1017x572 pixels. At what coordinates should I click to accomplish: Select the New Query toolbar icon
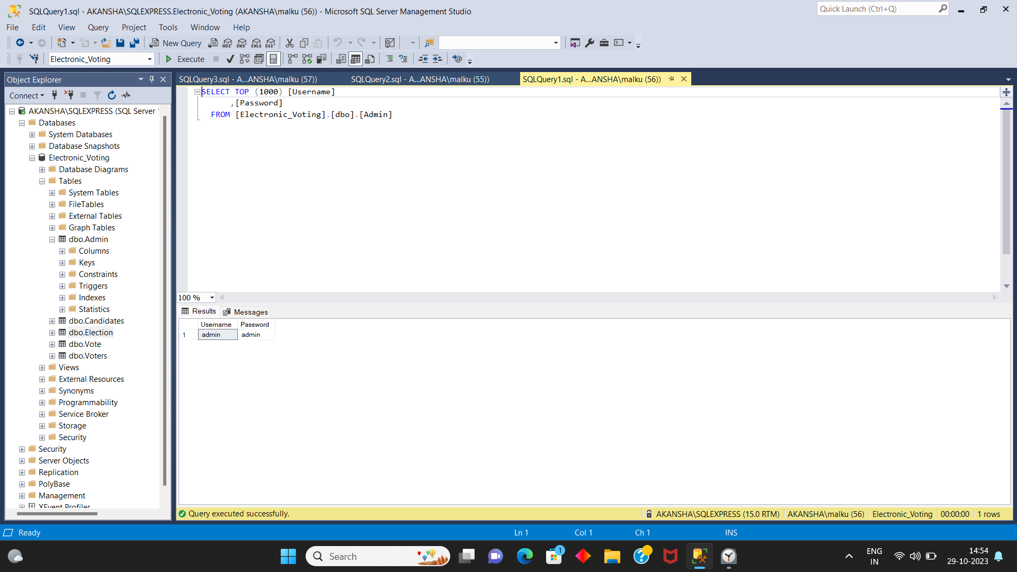(x=175, y=43)
